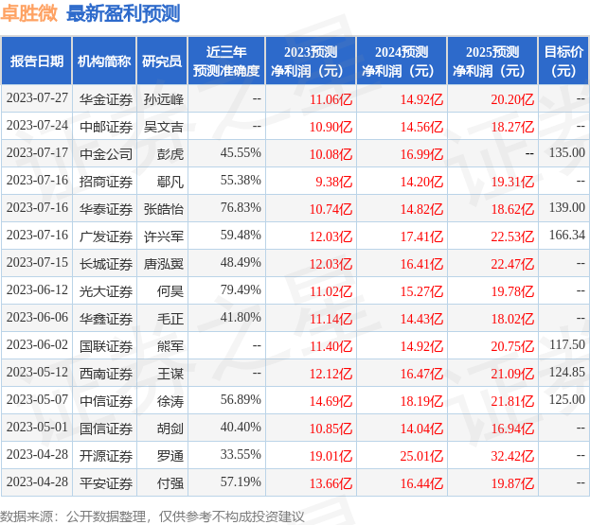This screenshot has height=525, width=590.
Task: Click analyst 鄢凡
Action: [x=170, y=182]
